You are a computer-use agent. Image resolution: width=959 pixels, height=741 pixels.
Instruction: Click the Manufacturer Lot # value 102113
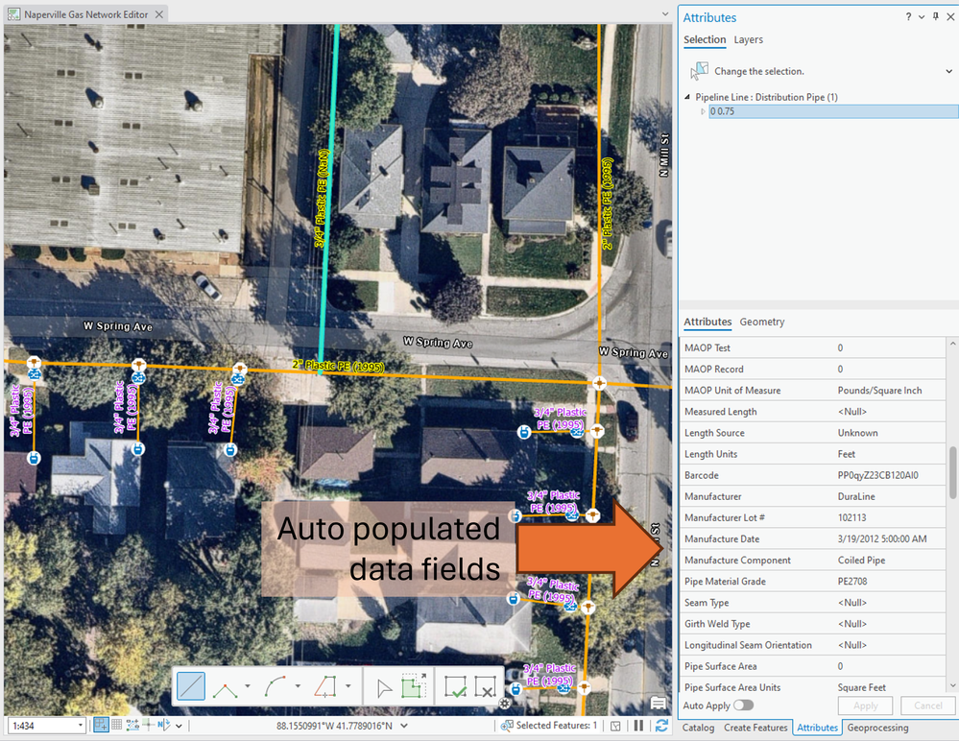pos(852,518)
